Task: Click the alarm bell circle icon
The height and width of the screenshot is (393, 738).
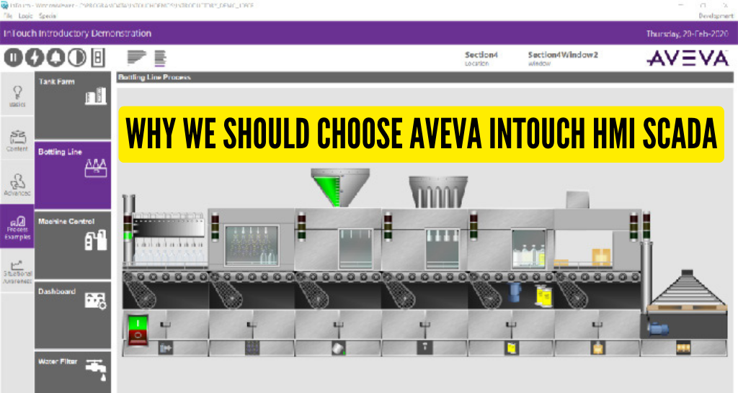Action: click(55, 58)
